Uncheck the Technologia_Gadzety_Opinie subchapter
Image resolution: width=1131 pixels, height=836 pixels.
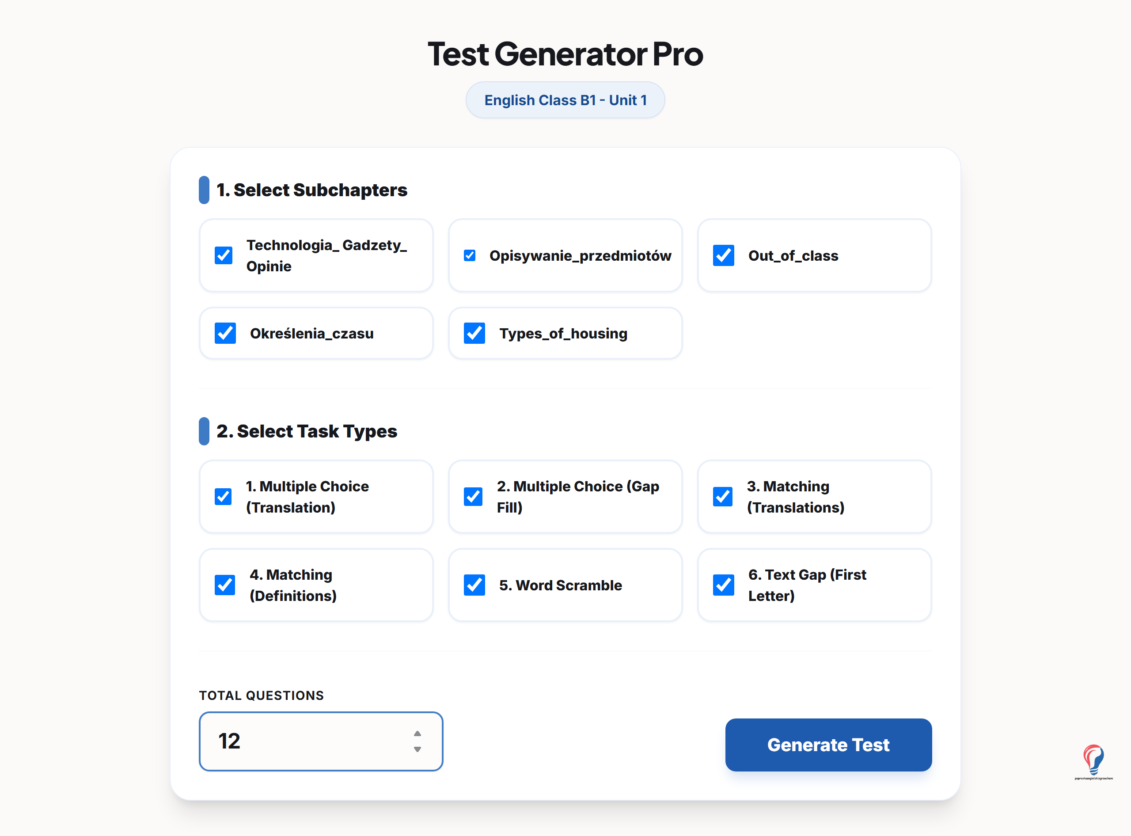point(223,255)
